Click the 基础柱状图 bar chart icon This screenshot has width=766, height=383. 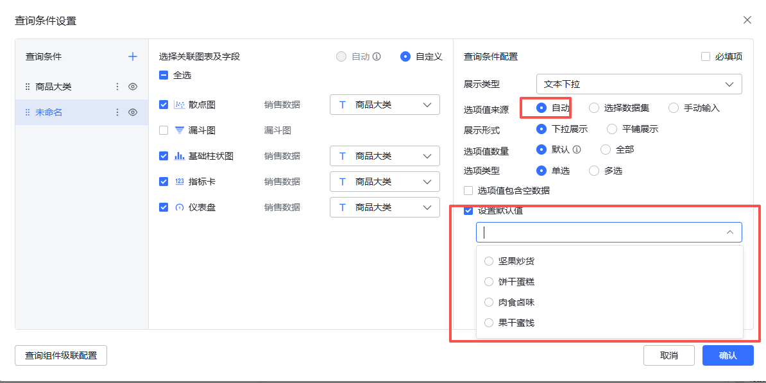[x=179, y=157]
